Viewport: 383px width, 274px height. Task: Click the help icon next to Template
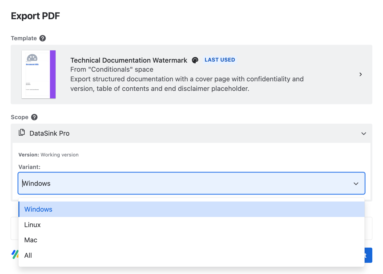pyautogui.click(x=42, y=38)
